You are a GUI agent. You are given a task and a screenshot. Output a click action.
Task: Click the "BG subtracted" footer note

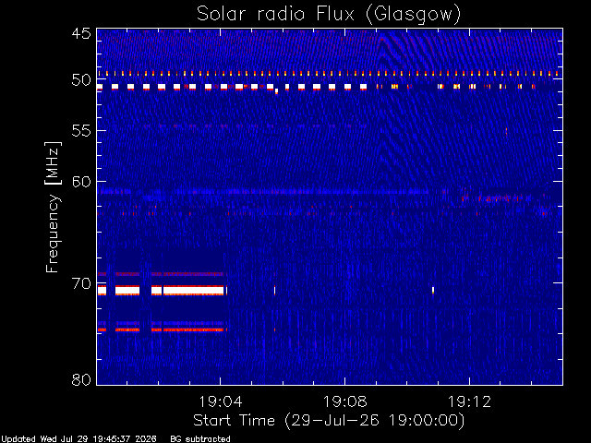tap(200, 439)
